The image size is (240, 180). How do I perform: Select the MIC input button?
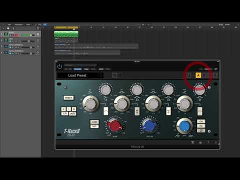click(94, 126)
